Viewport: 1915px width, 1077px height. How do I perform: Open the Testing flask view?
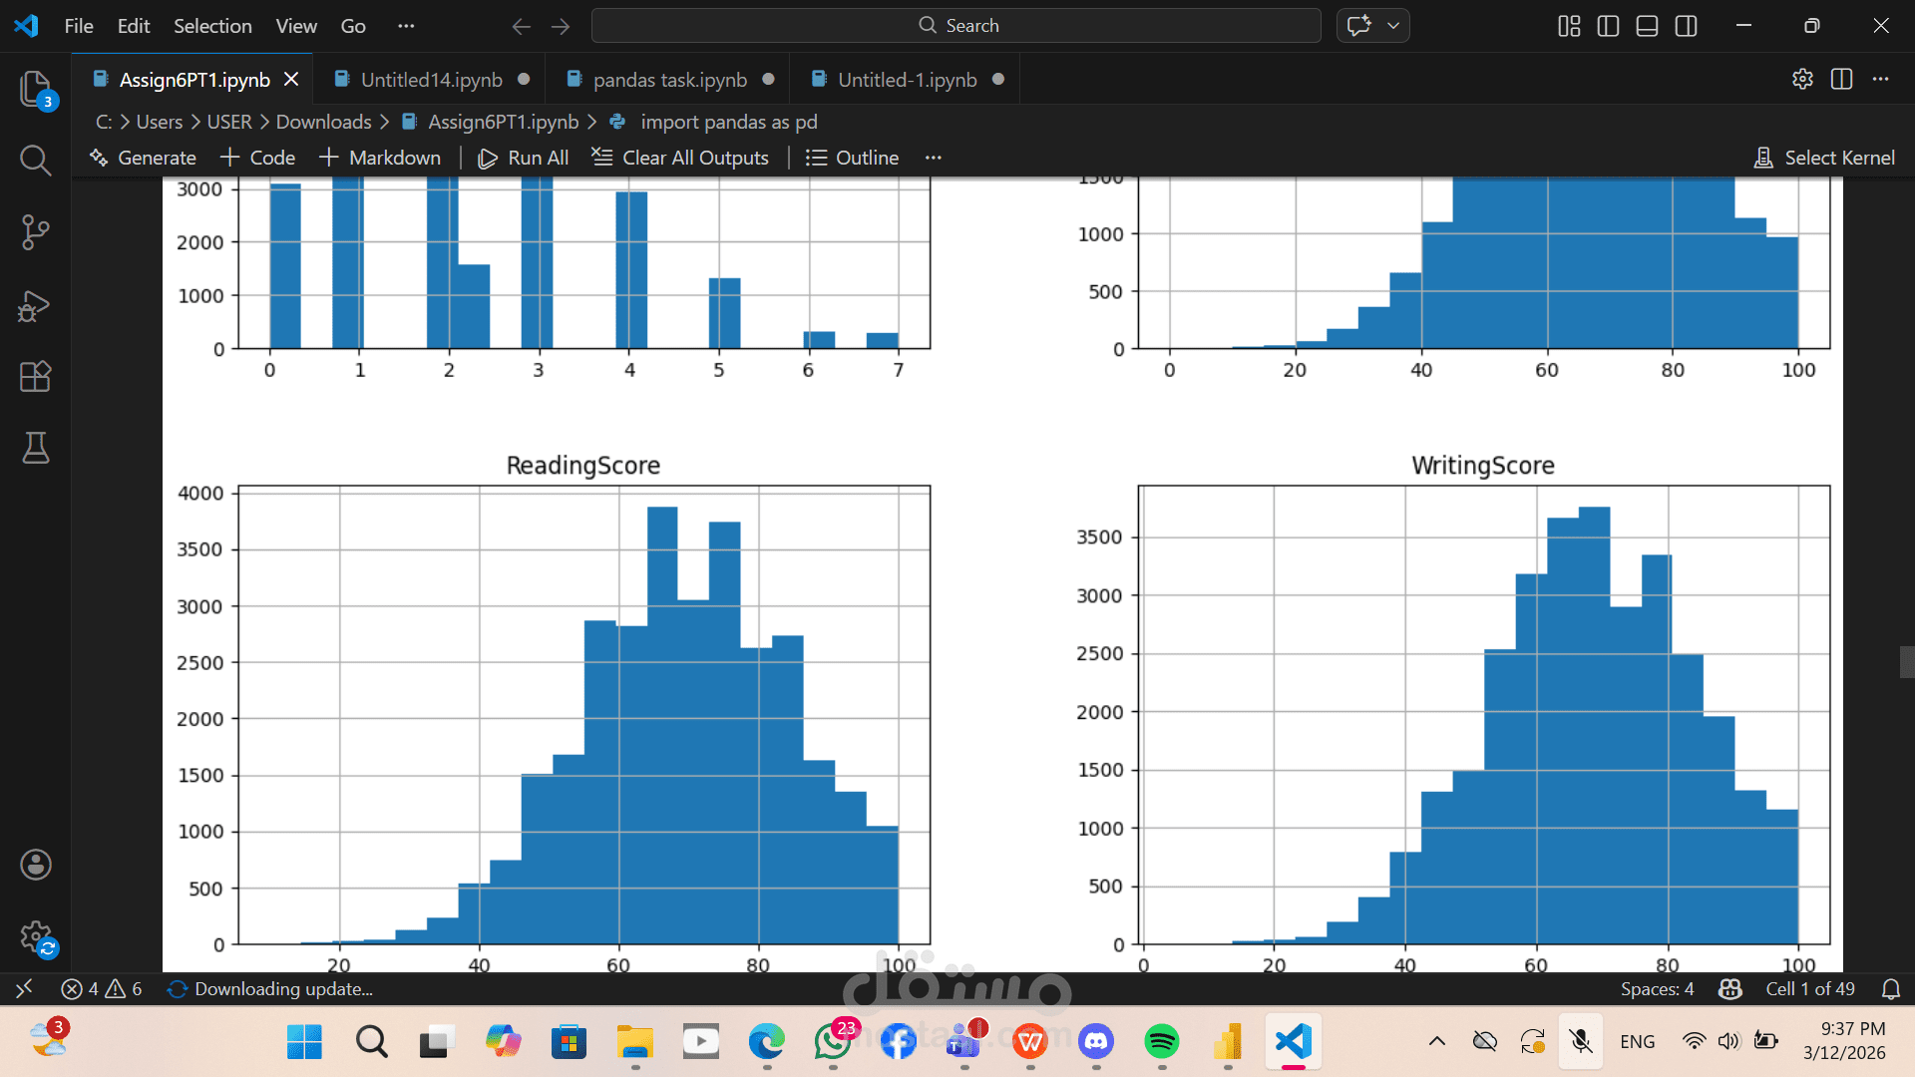pos(35,449)
